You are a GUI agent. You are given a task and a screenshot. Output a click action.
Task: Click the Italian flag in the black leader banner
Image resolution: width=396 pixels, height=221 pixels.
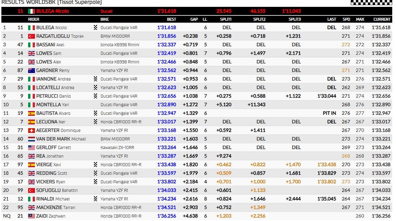(31, 11)
